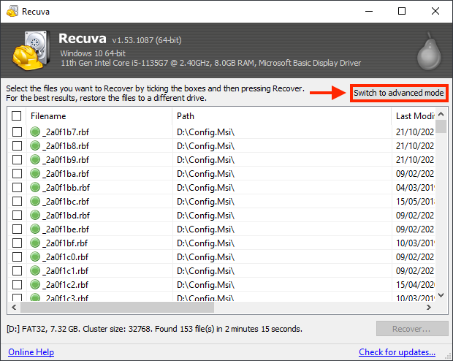Viewport: 453px width, 361px height.
Task: Minimize the Recuva window
Action: pos(369,11)
